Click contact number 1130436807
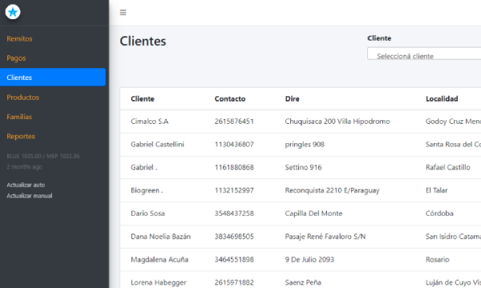This screenshot has height=288, width=481. coord(234,145)
